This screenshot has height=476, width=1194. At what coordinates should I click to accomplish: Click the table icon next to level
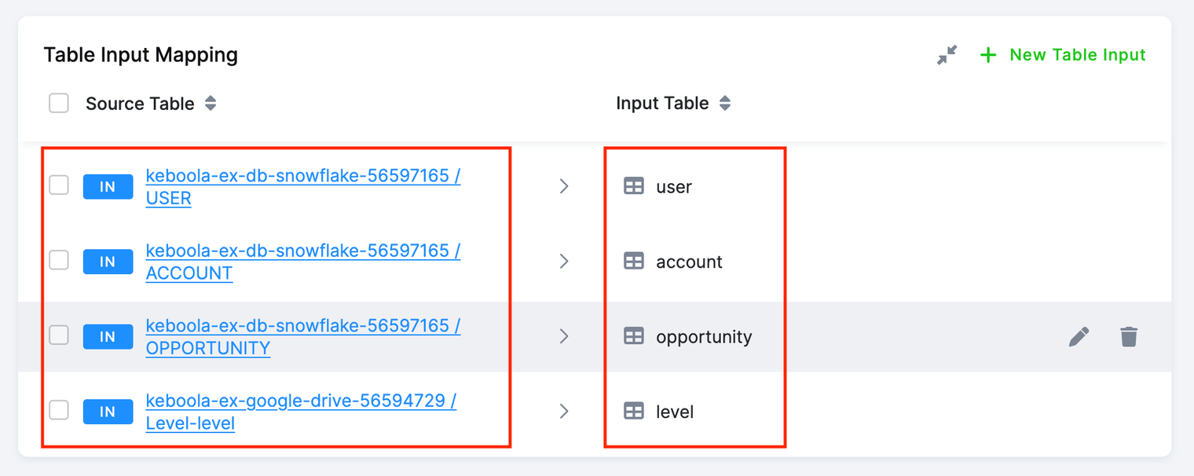coord(634,411)
